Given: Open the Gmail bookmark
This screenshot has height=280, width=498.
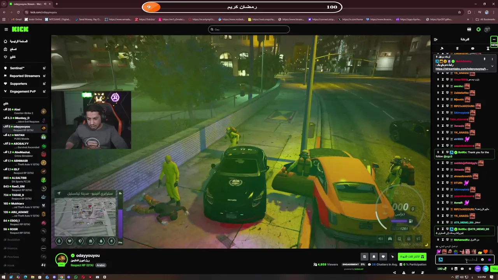Looking at the screenshot, I should (16, 19).
